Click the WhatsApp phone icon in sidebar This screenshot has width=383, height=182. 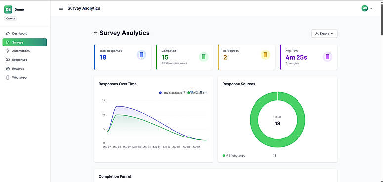8,77
